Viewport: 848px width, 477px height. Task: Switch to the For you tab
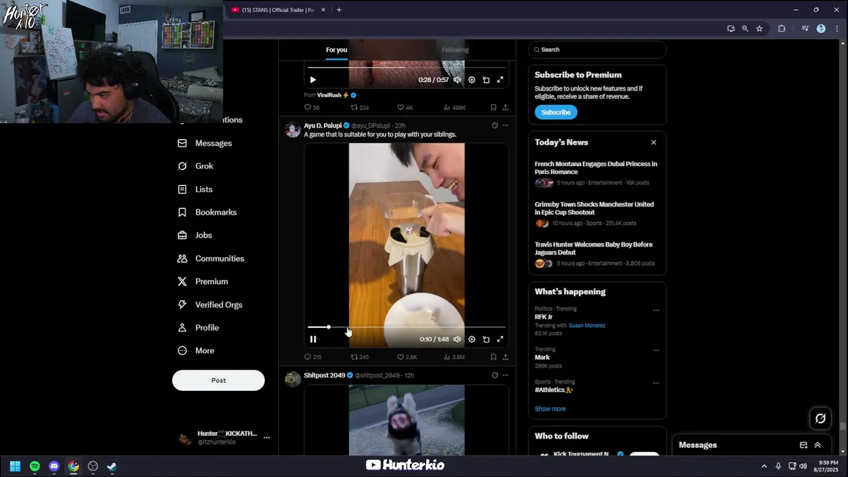[x=337, y=50]
